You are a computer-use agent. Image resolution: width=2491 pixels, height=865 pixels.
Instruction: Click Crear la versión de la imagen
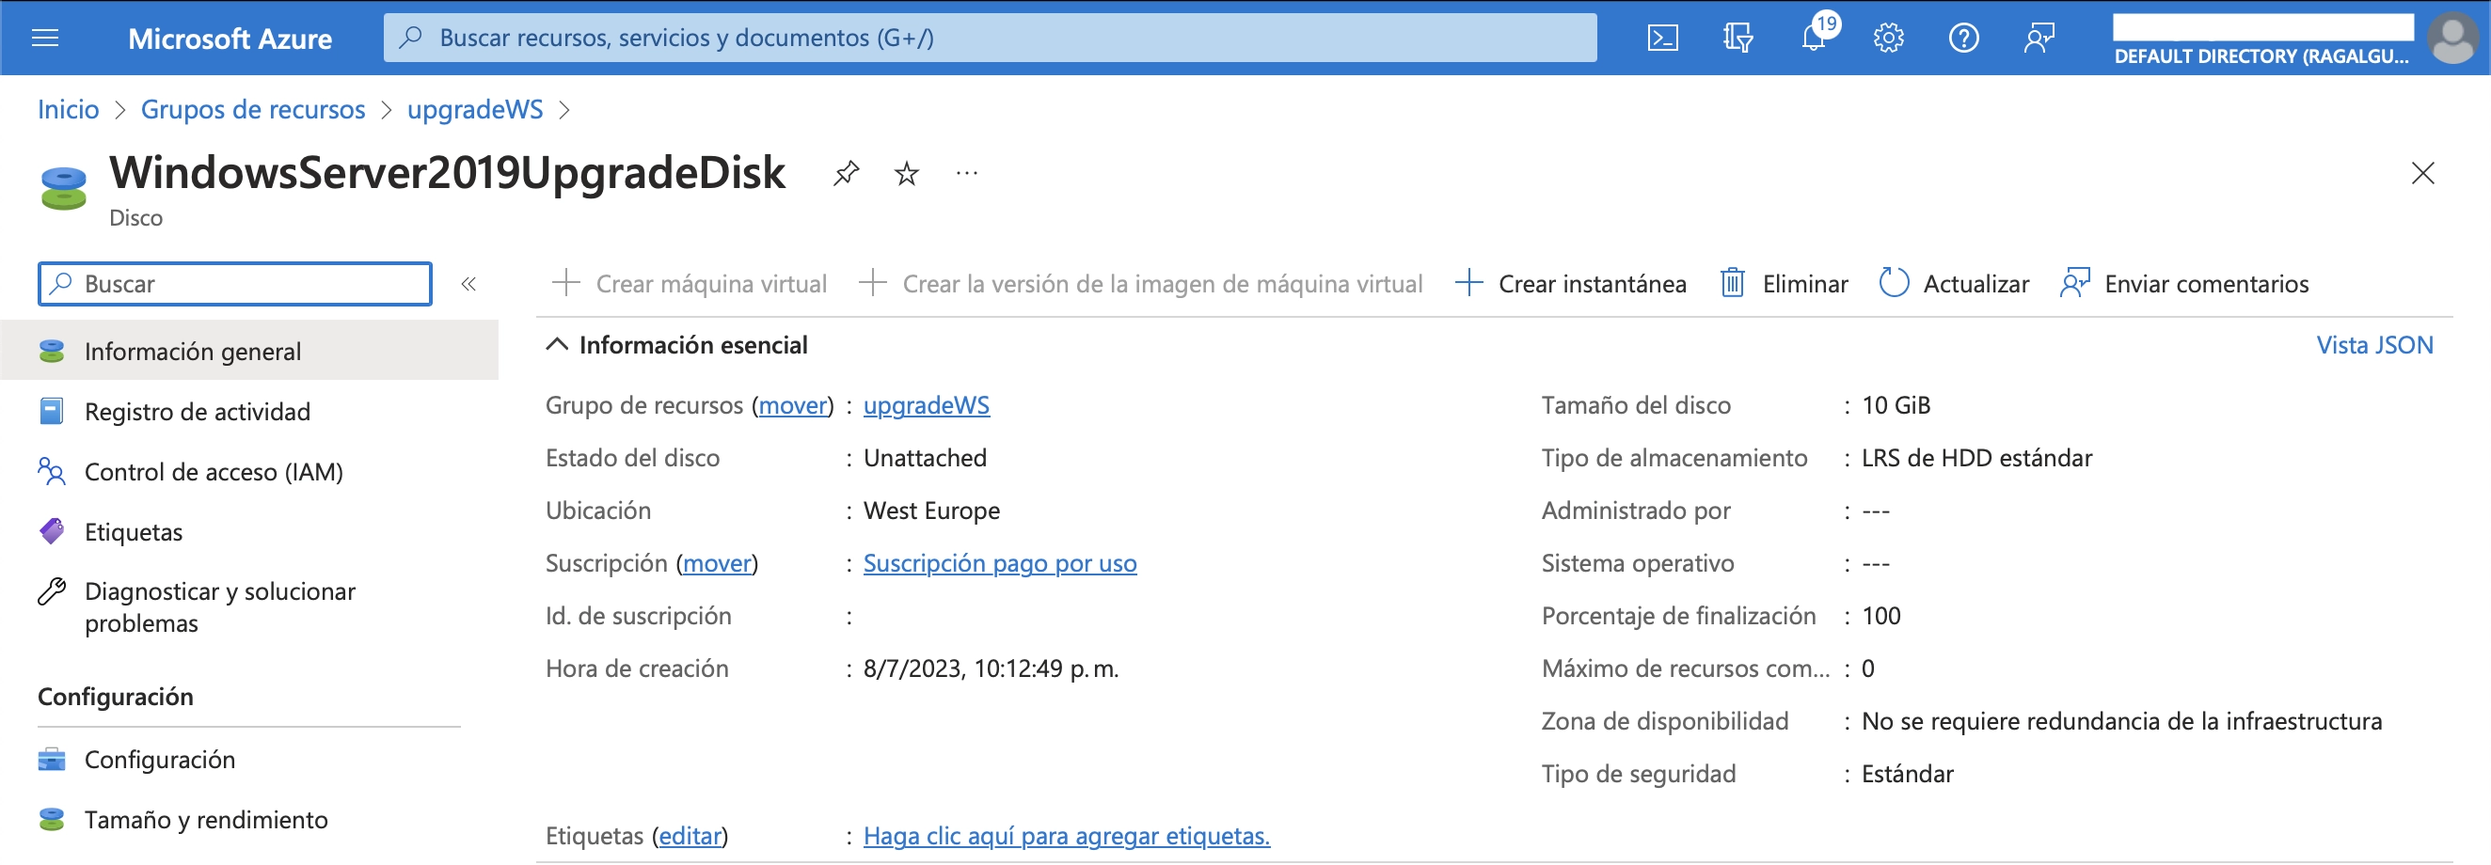click(1141, 284)
